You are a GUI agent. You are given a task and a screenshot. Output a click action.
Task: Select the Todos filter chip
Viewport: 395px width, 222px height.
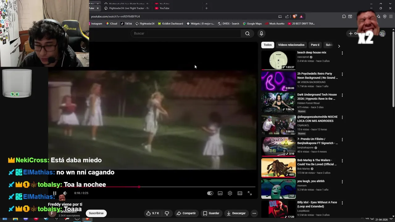[268, 45]
